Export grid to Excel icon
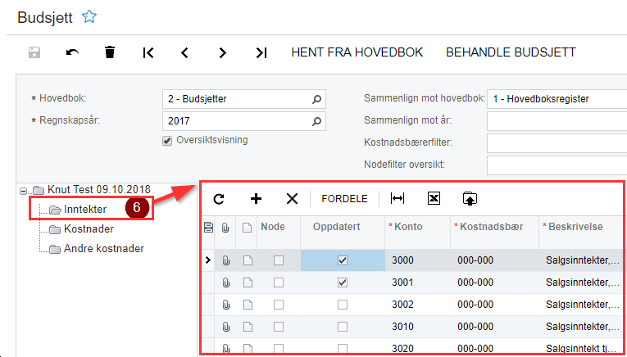The image size is (627, 357). [x=434, y=198]
